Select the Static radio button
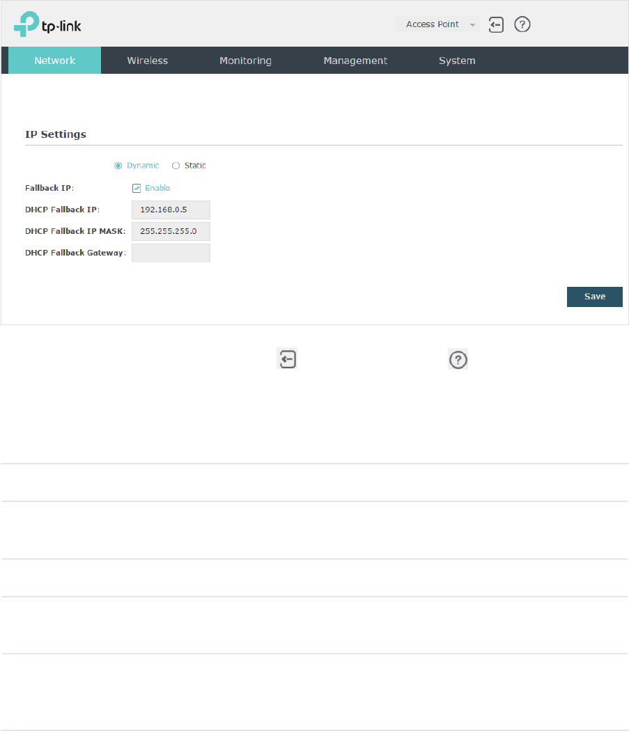 tap(176, 166)
